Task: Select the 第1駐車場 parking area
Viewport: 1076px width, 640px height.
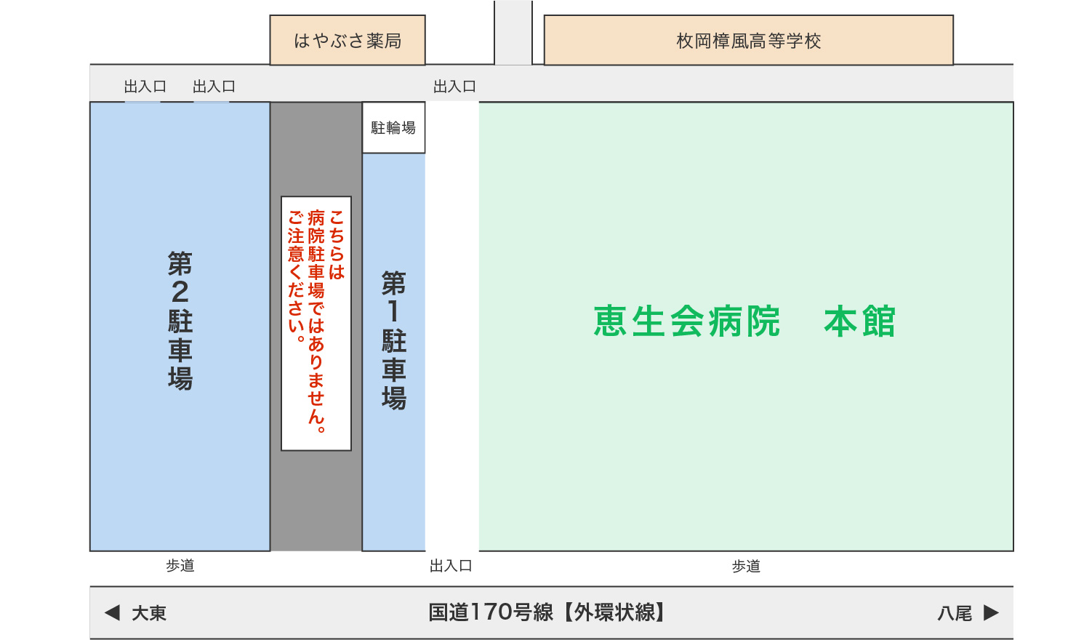Action: click(393, 352)
